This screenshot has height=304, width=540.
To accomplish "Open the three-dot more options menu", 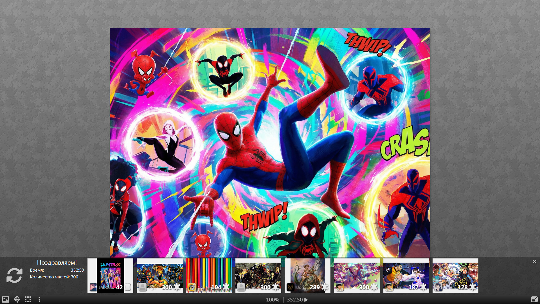I will pyautogui.click(x=39, y=299).
